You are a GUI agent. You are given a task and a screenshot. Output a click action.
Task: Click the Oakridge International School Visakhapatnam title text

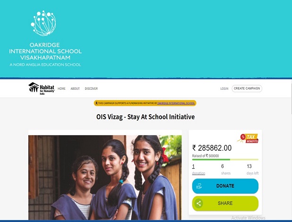[x=45, y=51]
